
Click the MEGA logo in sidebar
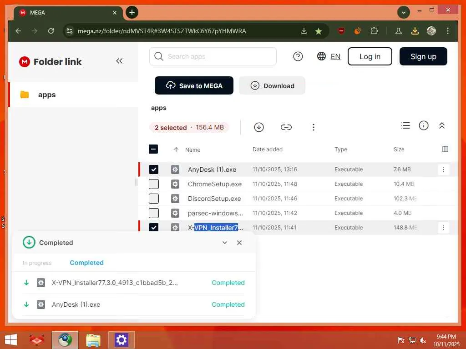[25, 62]
